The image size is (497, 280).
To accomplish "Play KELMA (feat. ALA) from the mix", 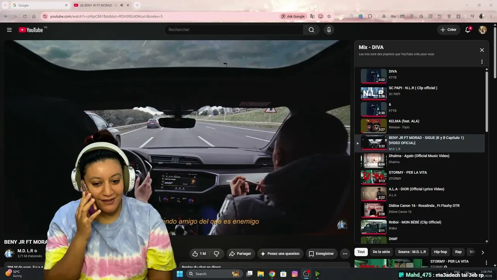I will pos(420,126).
